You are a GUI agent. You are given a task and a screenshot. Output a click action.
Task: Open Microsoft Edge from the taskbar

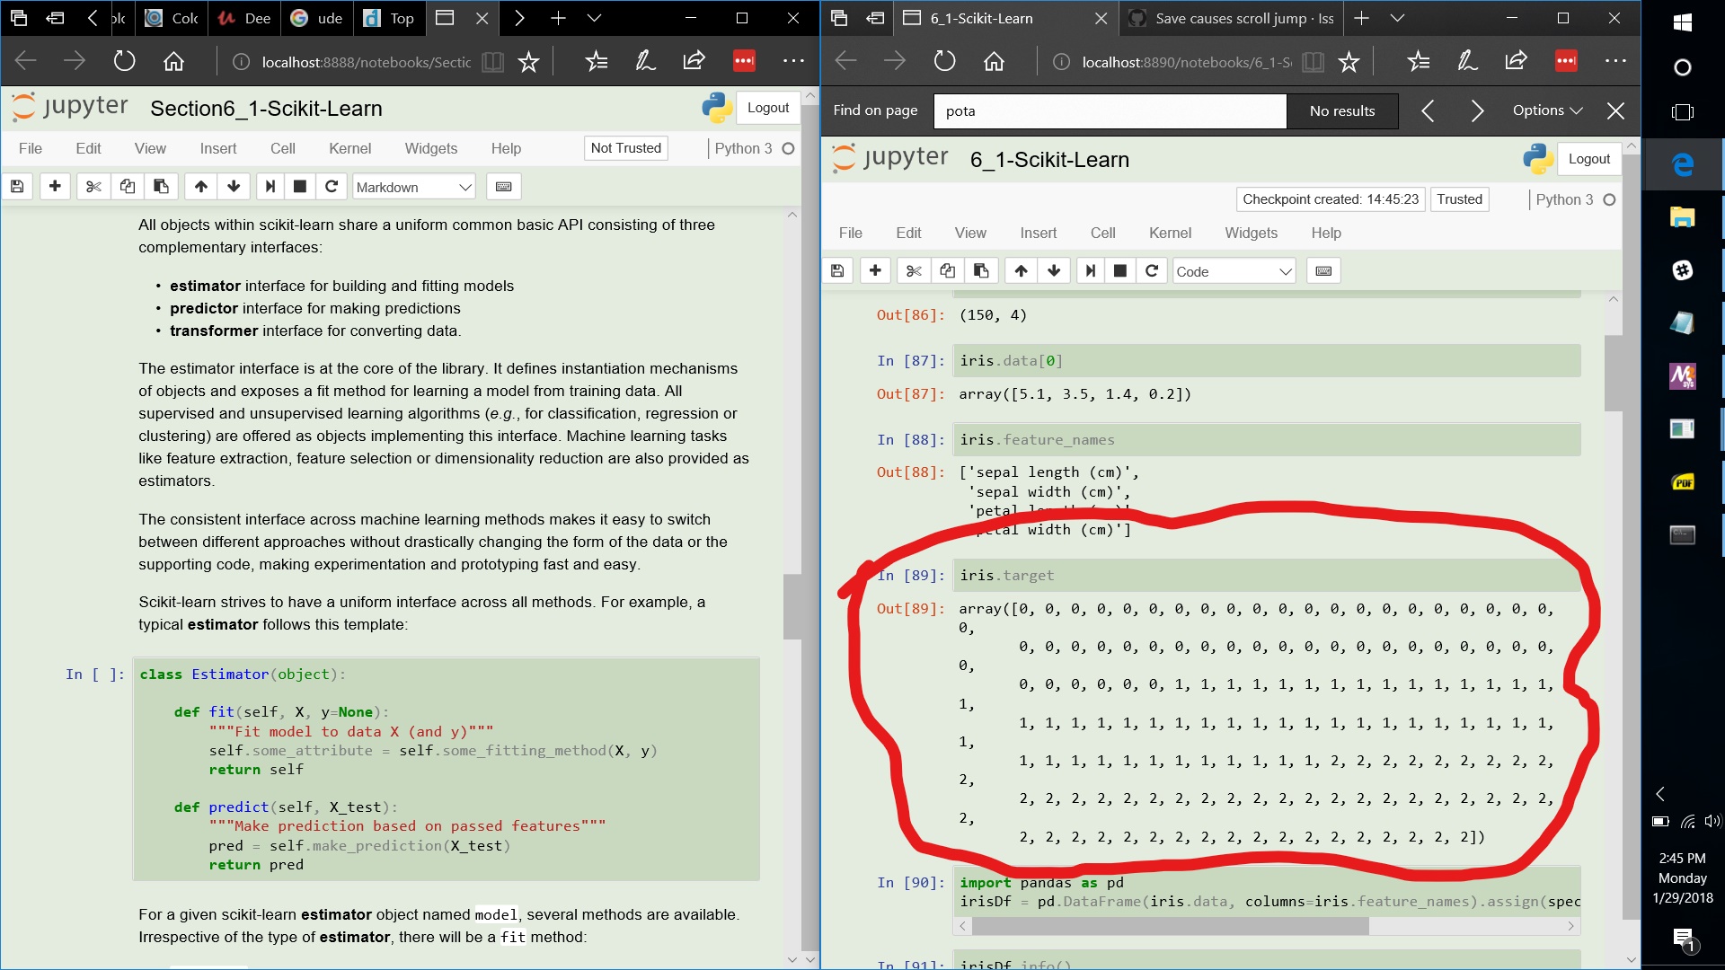tap(1684, 163)
